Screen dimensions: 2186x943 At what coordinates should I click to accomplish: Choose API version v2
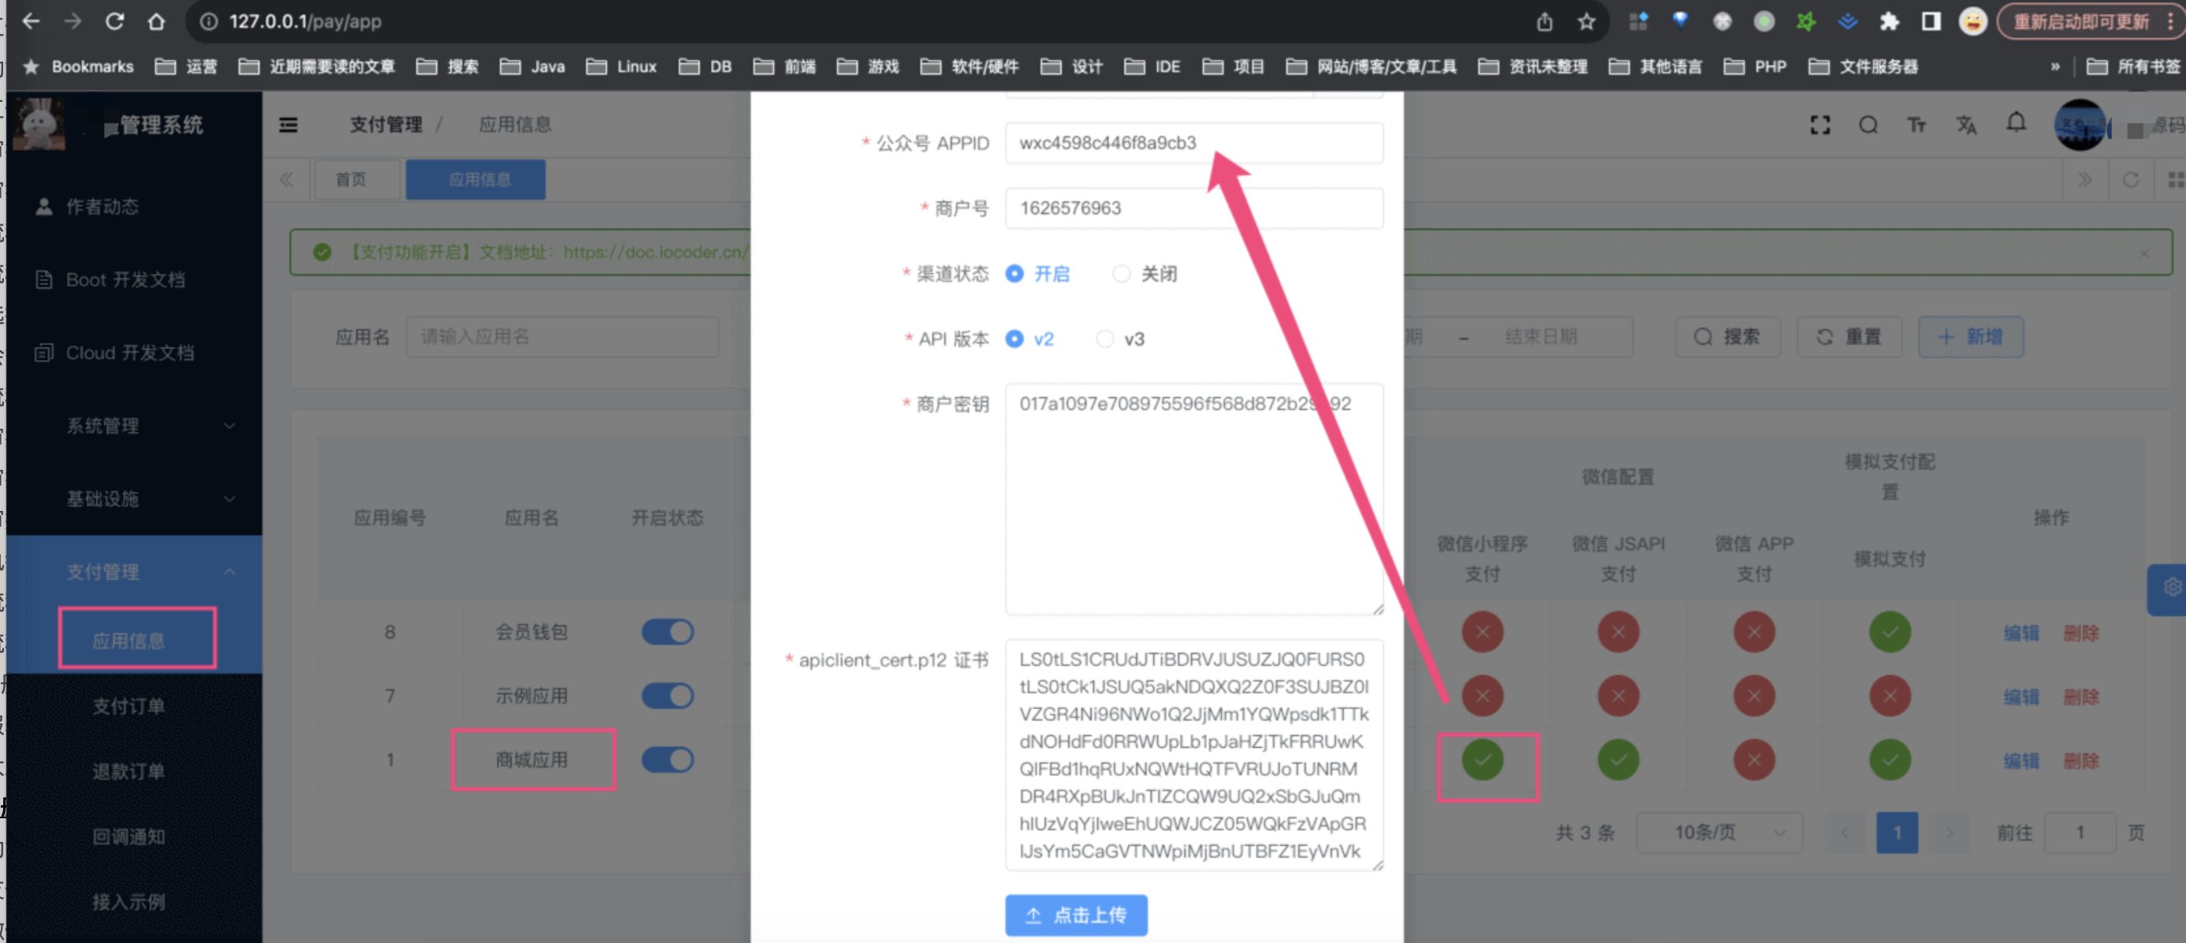point(1029,339)
